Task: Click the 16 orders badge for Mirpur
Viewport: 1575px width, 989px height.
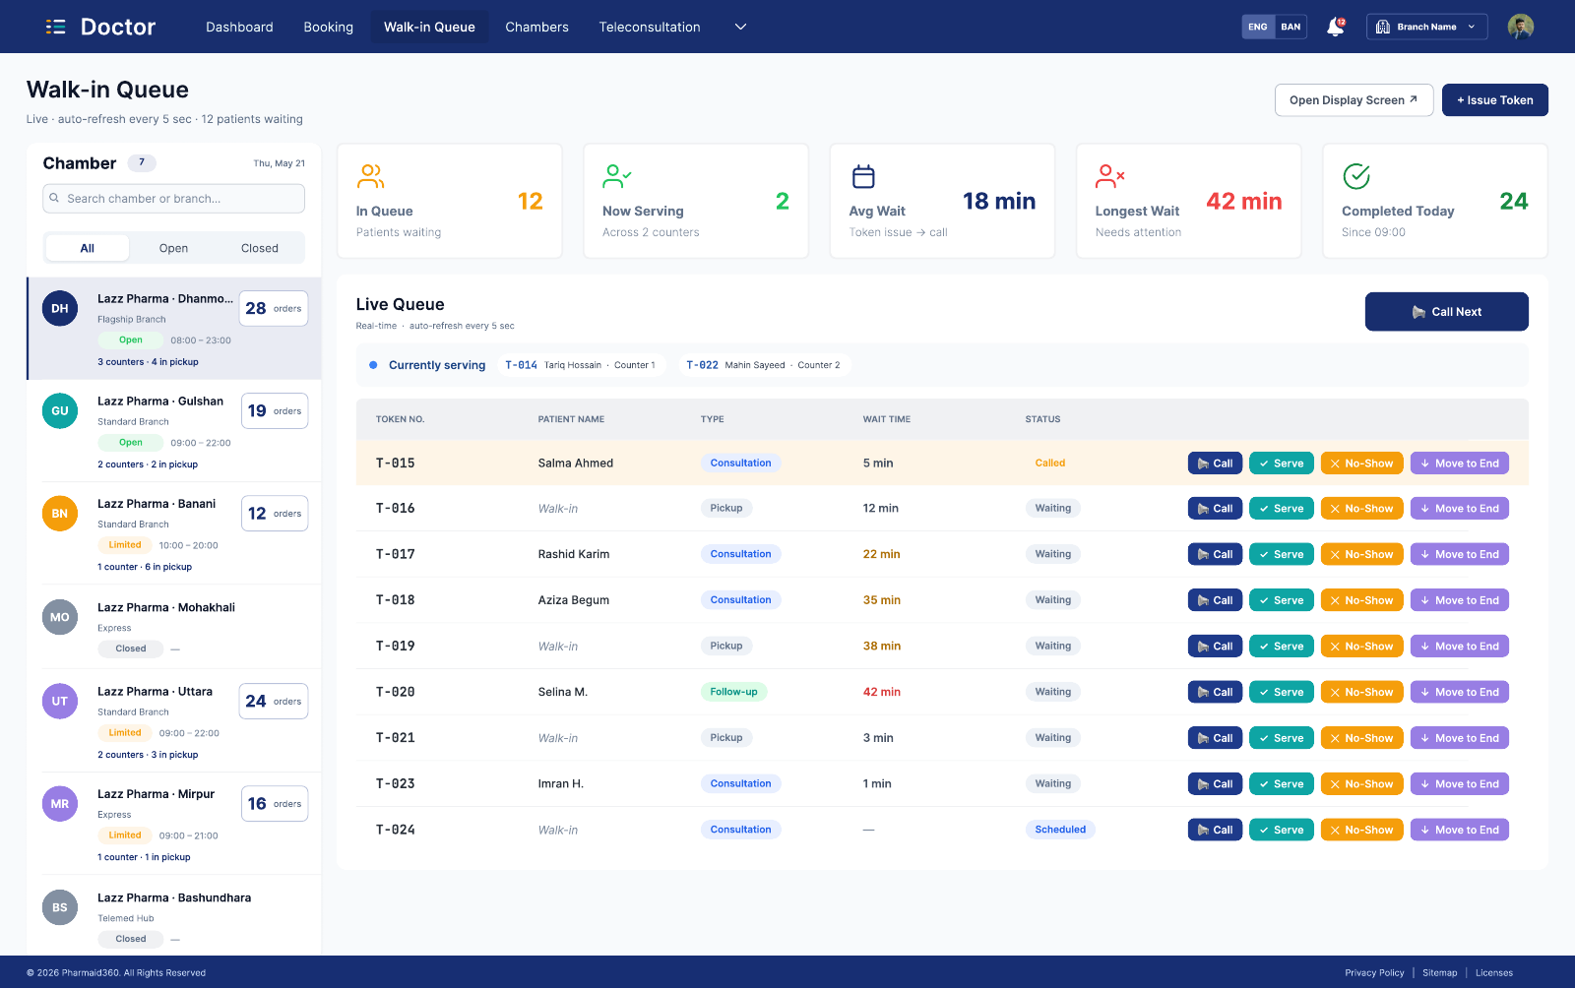Action: click(x=274, y=804)
